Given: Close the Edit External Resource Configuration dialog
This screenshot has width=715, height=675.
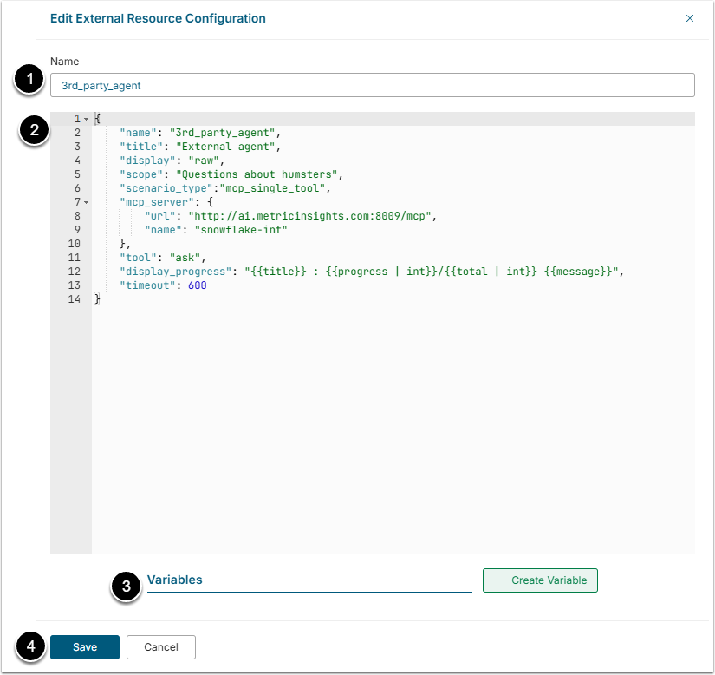Looking at the screenshot, I should (x=690, y=18).
